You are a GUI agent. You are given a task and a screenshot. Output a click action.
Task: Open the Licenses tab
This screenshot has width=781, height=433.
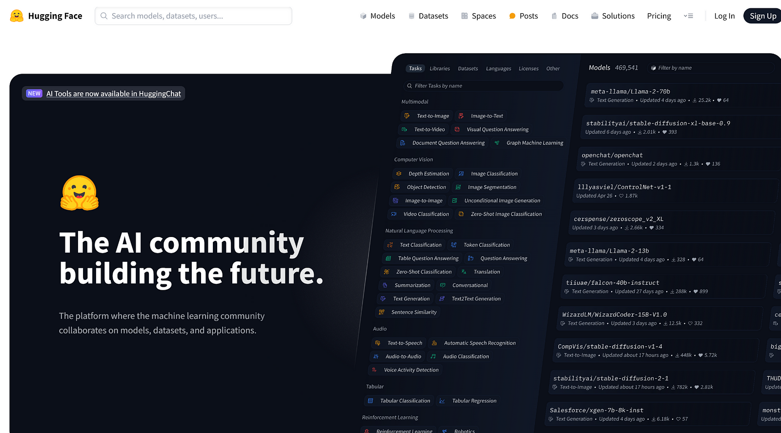tap(529, 69)
